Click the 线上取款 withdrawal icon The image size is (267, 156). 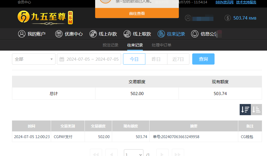[127, 34]
